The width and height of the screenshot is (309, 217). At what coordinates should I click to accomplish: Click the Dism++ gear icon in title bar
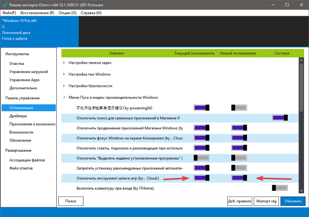point(5,5)
